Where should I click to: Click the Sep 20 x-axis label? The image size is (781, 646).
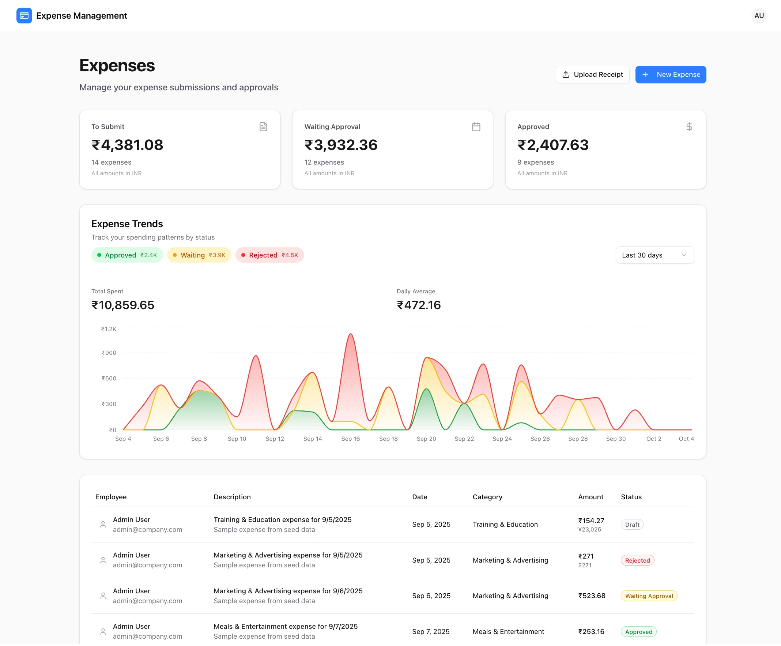[x=426, y=439]
